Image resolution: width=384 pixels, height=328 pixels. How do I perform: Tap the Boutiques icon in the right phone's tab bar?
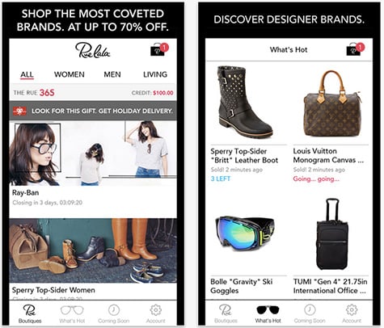226,310
